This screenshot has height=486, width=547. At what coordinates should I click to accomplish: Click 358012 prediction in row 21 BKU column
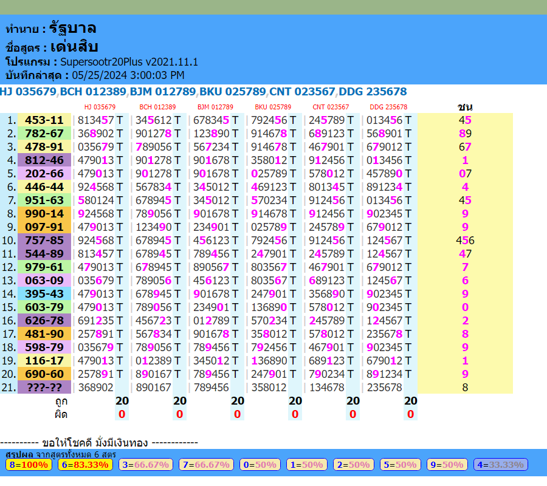pos(269,388)
